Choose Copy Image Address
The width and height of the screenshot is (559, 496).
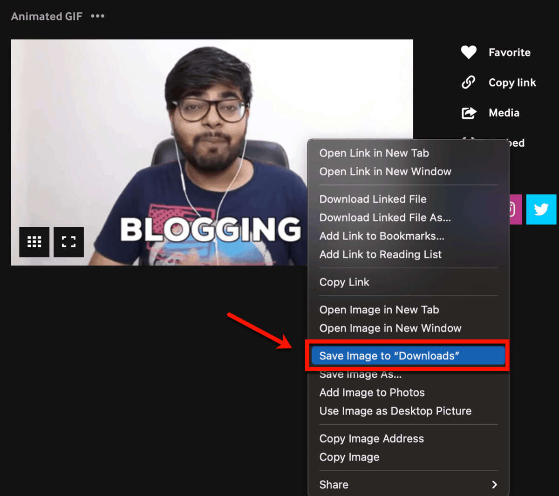pyautogui.click(x=372, y=438)
